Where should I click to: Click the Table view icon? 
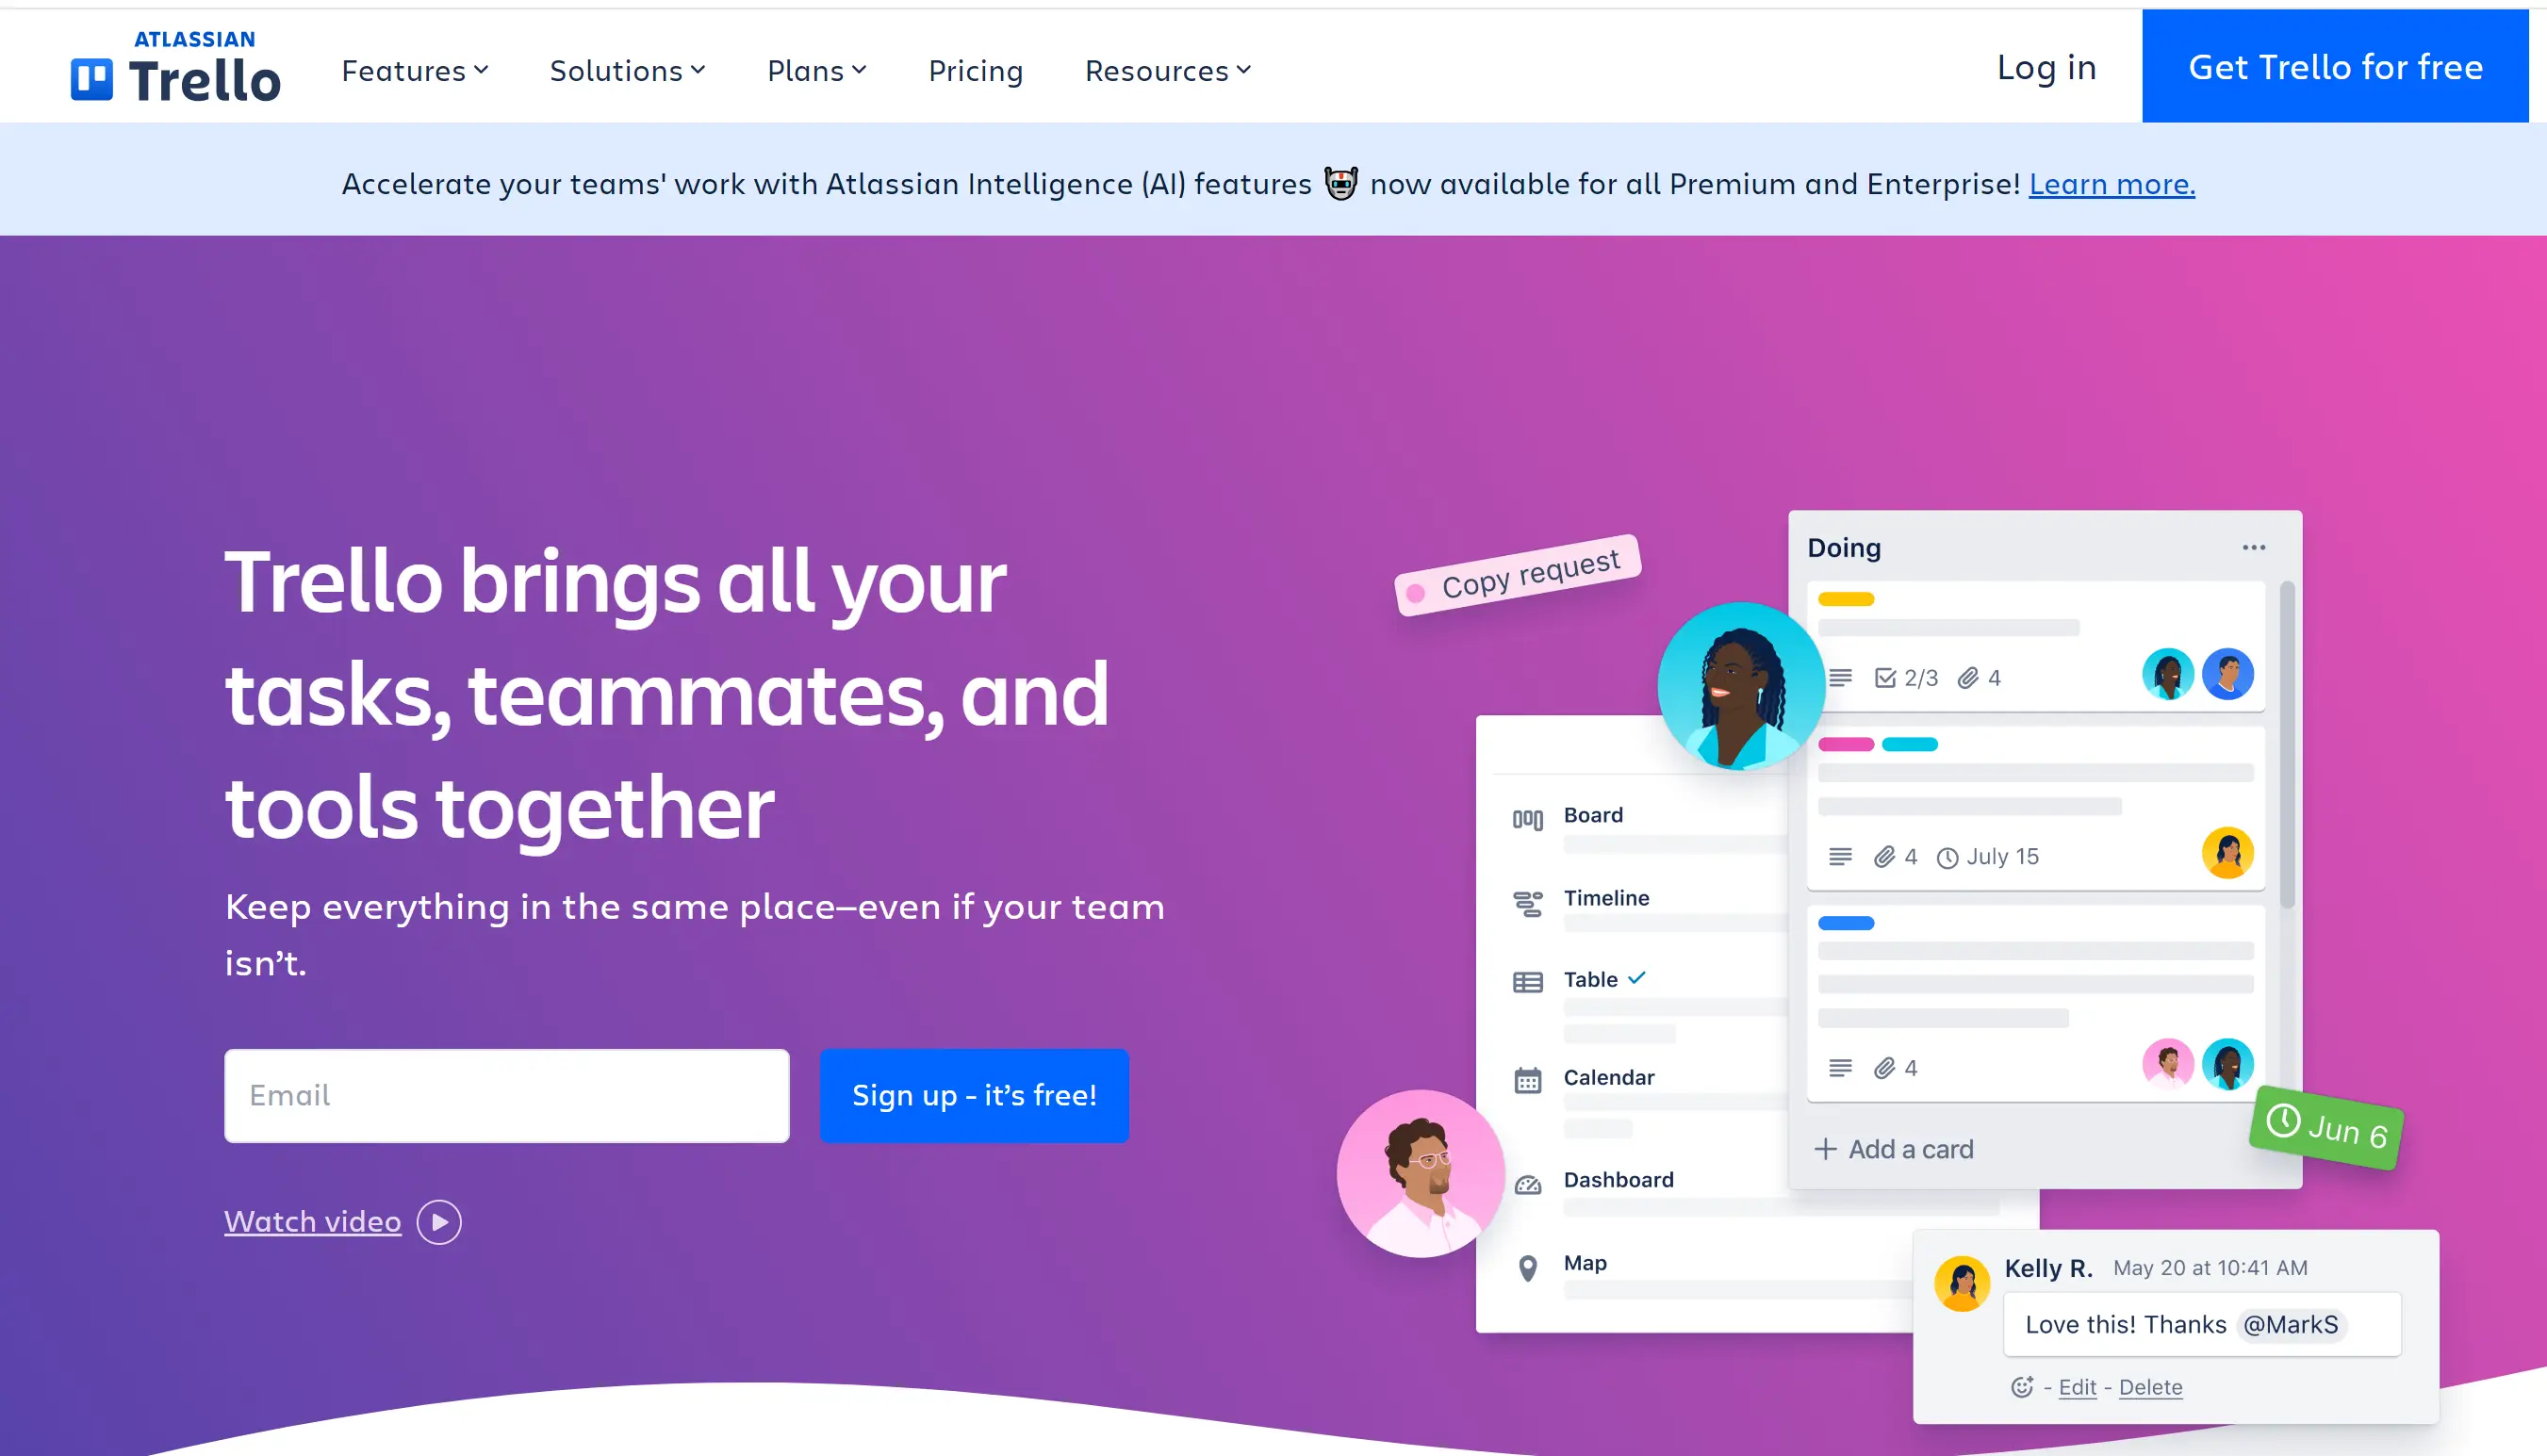tap(1529, 979)
